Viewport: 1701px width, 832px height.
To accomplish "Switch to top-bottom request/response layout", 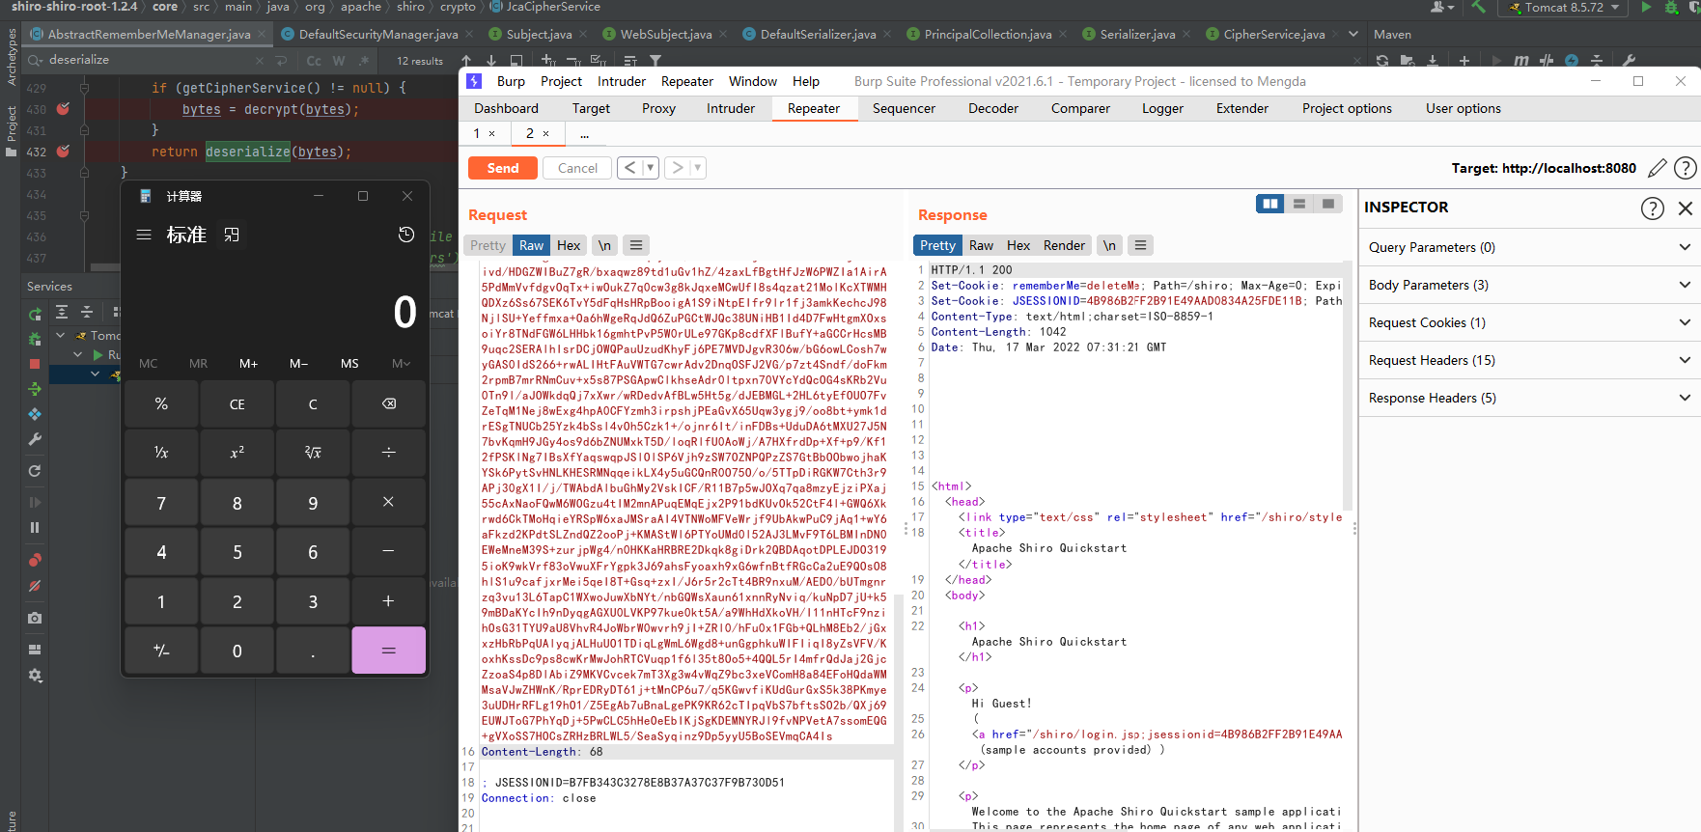I will 1299,204.
